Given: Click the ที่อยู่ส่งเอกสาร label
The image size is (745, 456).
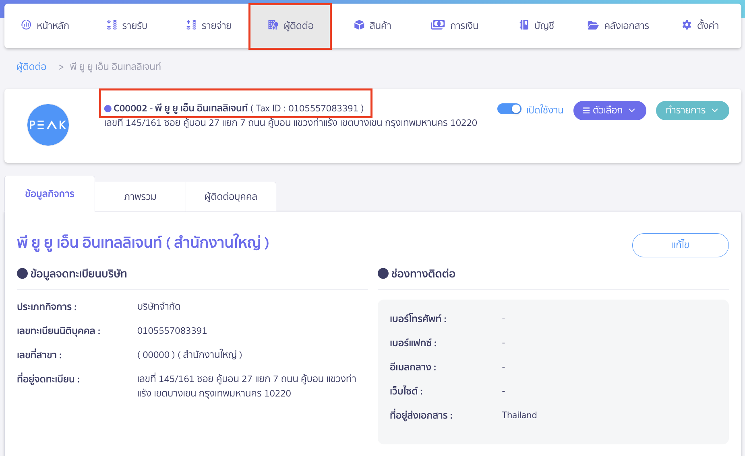Looking at the screenshot, I should [421, 415].
